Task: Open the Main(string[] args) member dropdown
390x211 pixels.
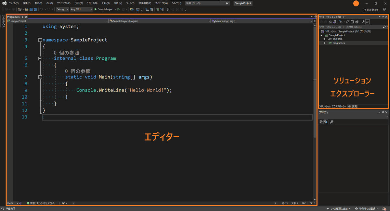Action: click(262, 21)
